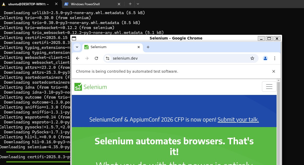
Task: Click the Selenium automates browsers heading
Action: [x=174, y=146]
